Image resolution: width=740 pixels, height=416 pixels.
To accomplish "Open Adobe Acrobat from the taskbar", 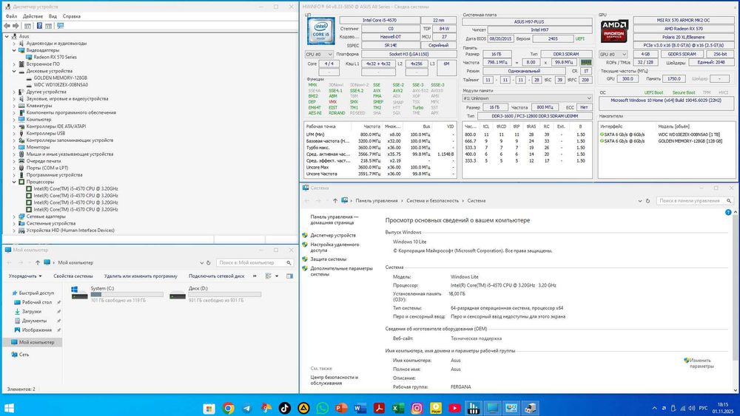I will pyautogui.click(x=379, y=408).
